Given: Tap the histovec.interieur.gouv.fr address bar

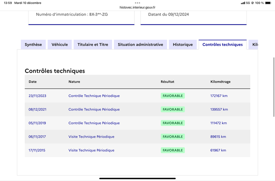Looking at the screenshot, I should pos(137,7).
